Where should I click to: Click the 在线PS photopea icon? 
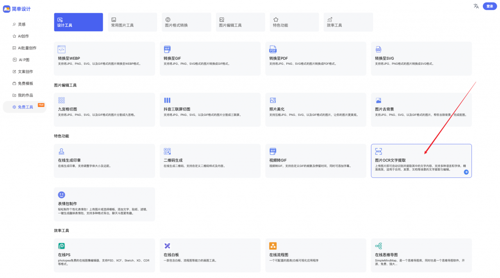pos(61,246)
